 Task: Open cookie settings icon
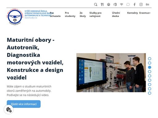click(9, 110)
